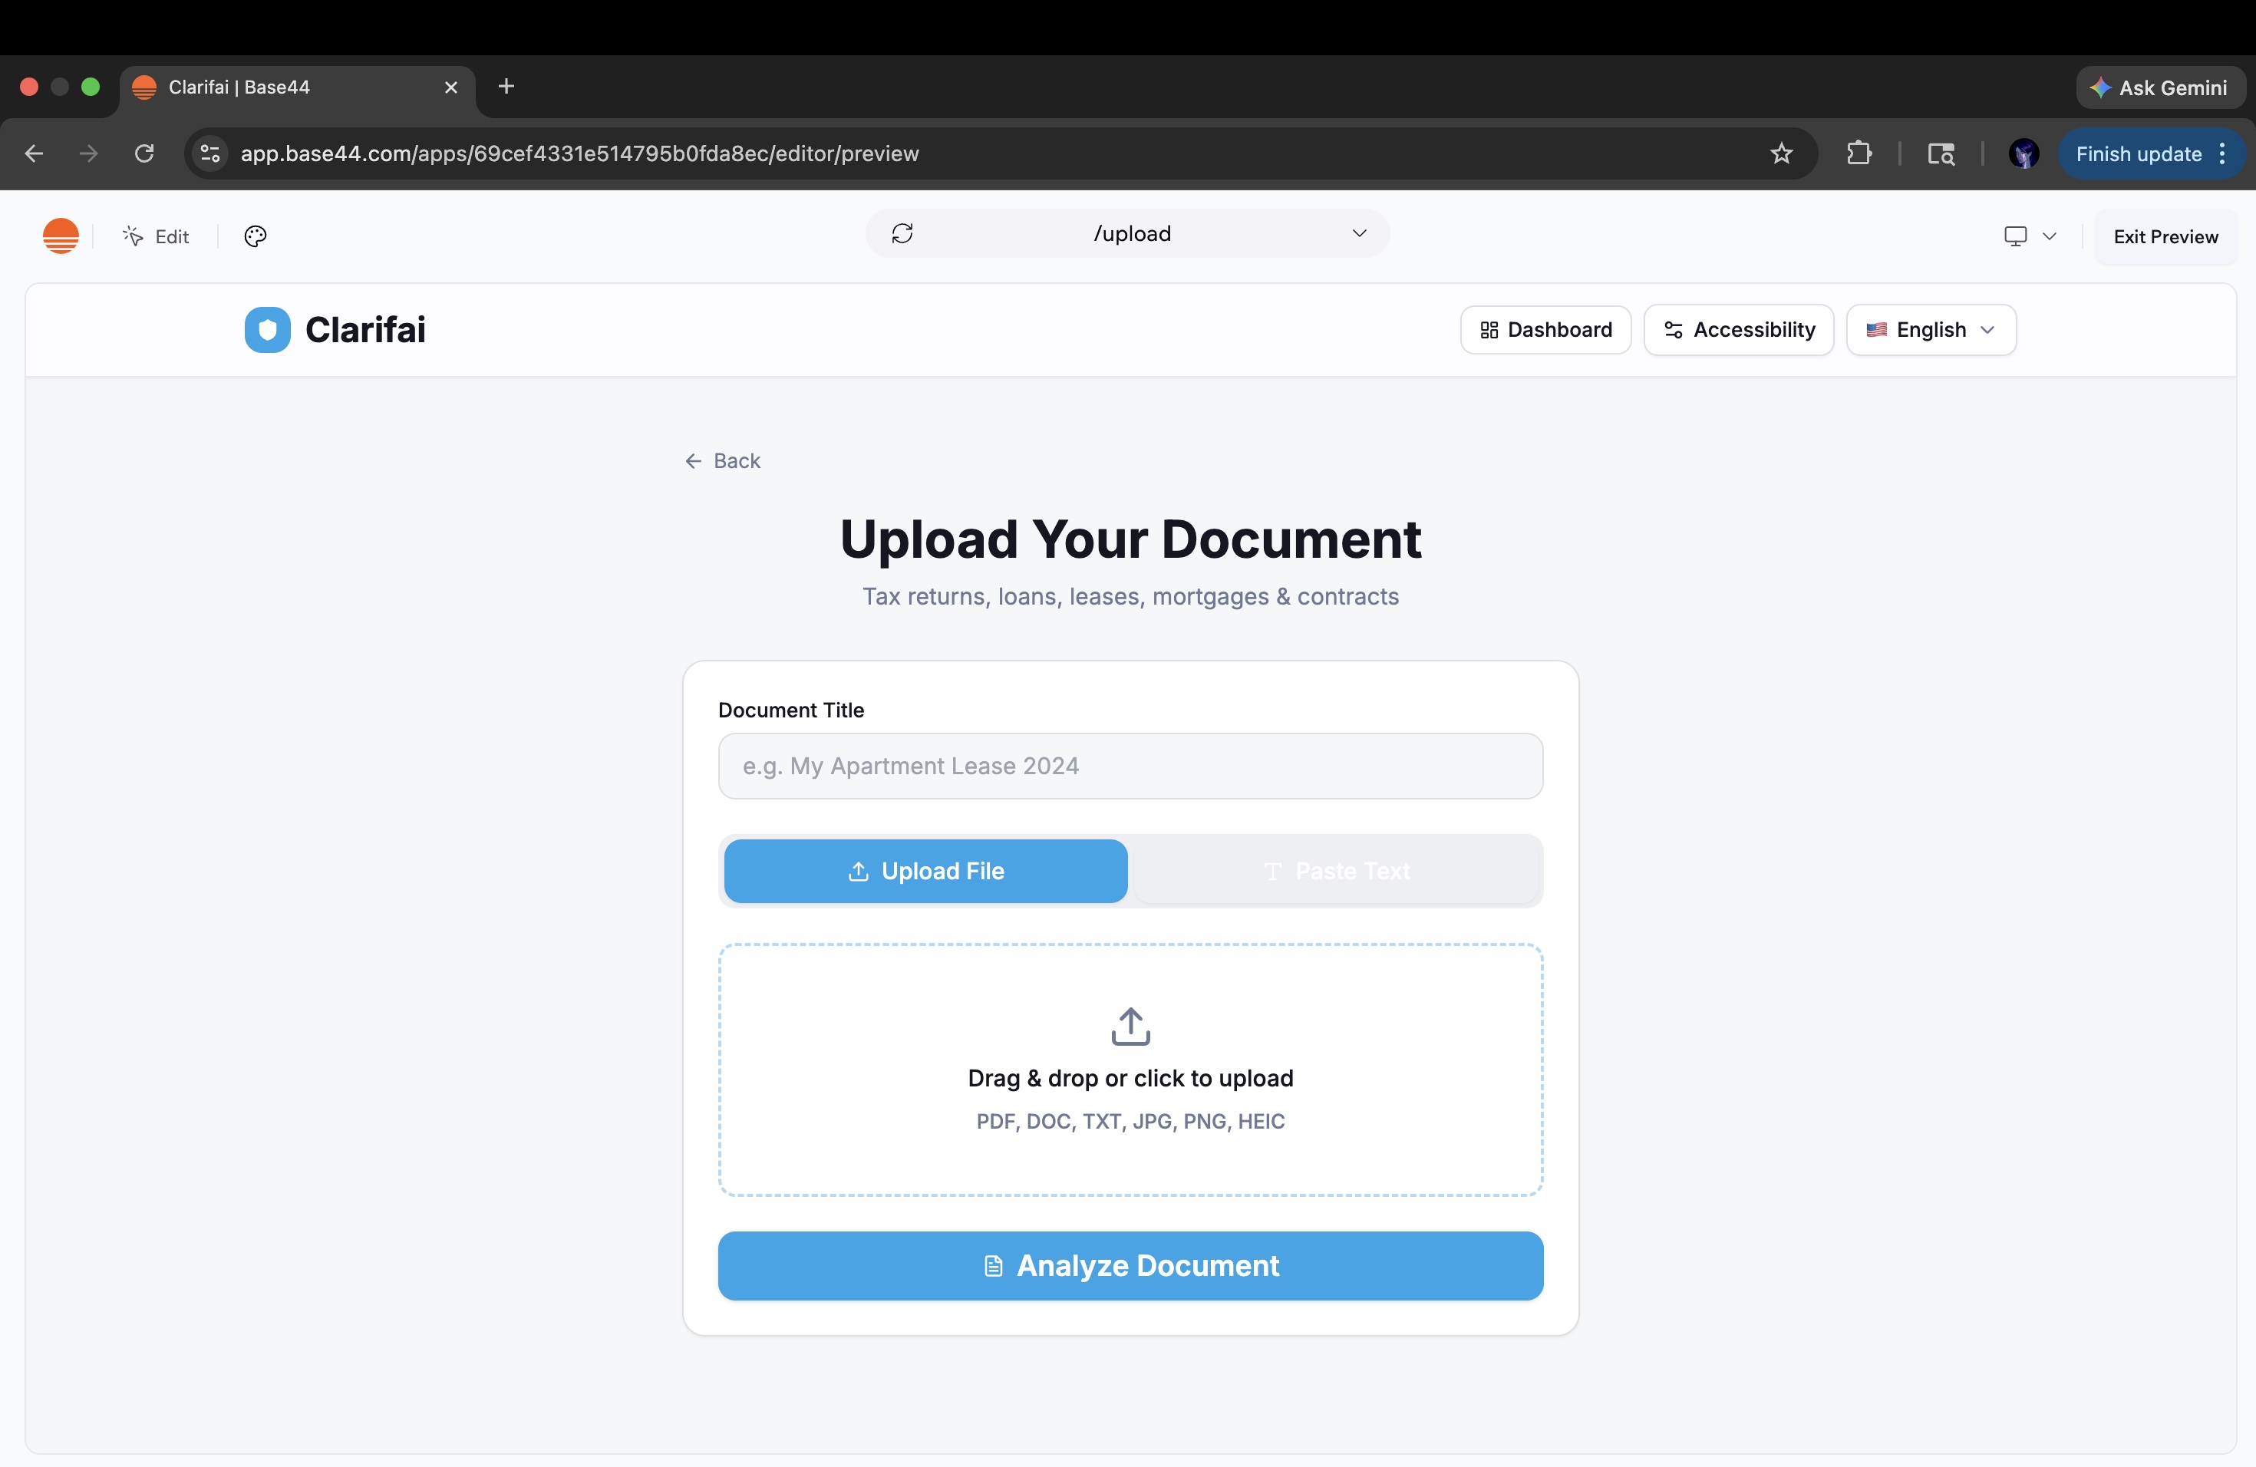Viewport: 2256px width, 1467px height.
Task: Switch to Paste Text mode
Action: (x=1336, y=871)
